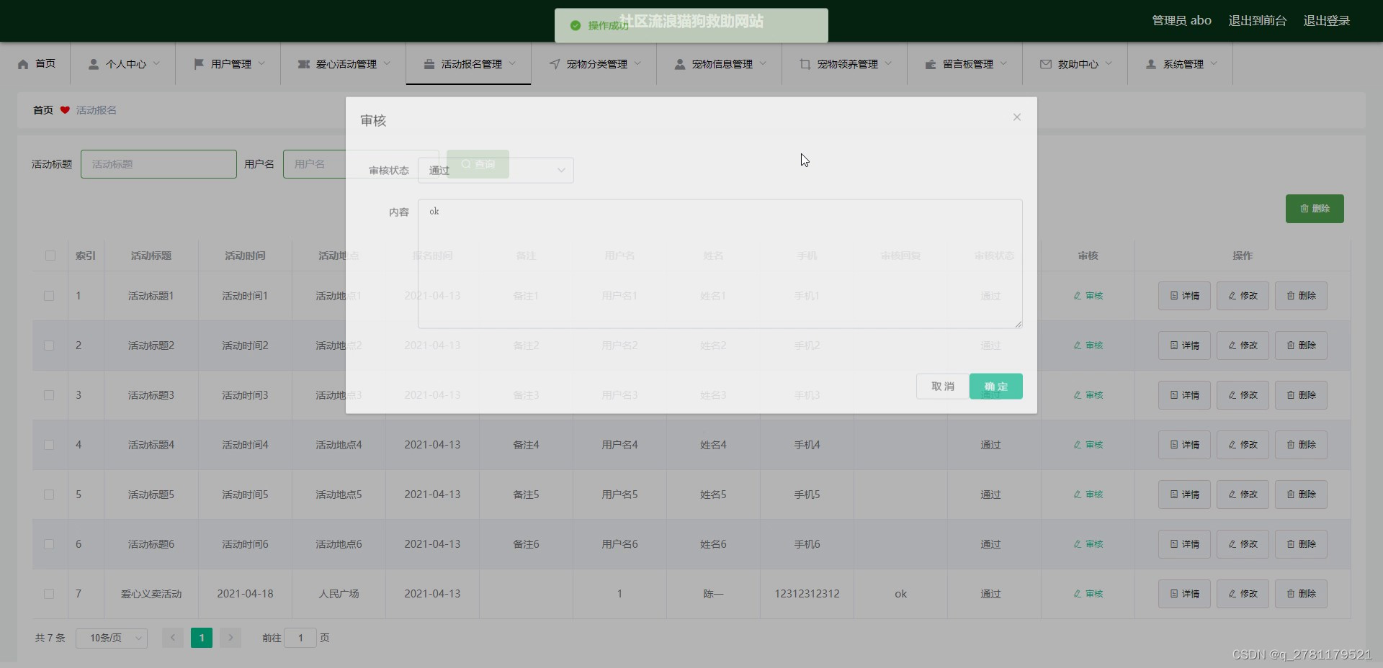The image size is (1383, 668).
Task: Open the 爱心活动管理 menu
Action: 344,64
